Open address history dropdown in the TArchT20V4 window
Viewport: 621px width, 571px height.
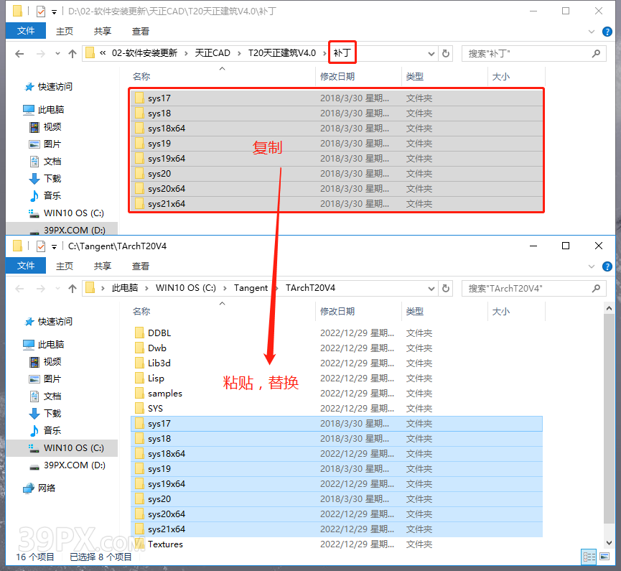tap(431, 289)
